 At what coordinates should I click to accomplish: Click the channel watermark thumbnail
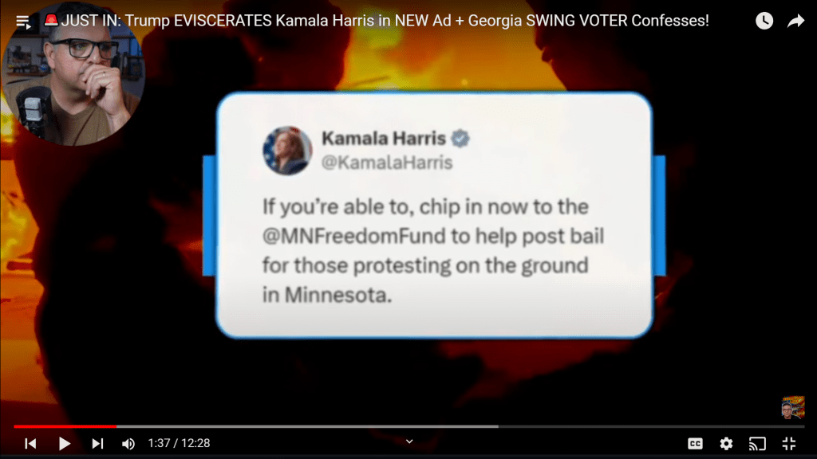(x=792, y=407)
